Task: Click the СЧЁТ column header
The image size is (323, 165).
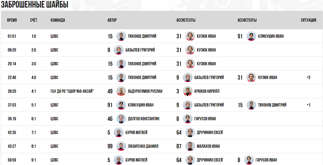Action: pos(34,20)
